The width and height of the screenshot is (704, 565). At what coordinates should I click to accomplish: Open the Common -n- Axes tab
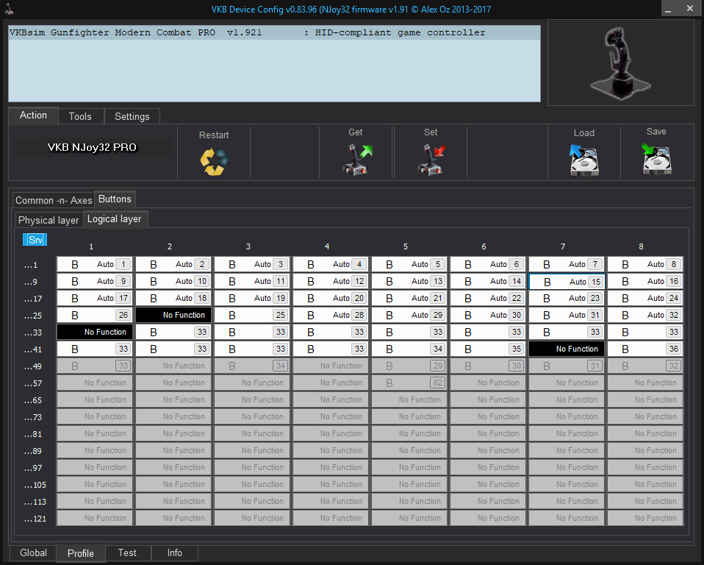tap(54, 200)
